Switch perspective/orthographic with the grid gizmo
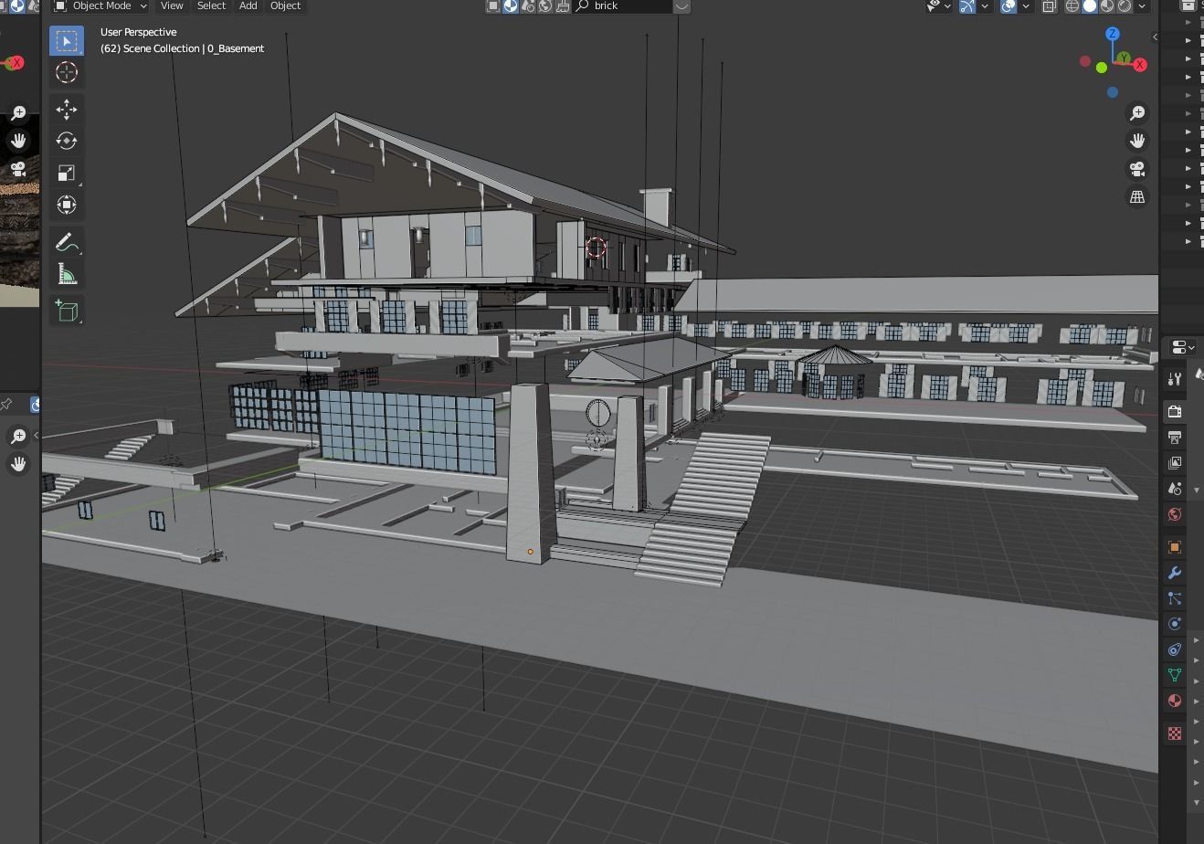1204x844 pixels. (x=1137, y=197)
